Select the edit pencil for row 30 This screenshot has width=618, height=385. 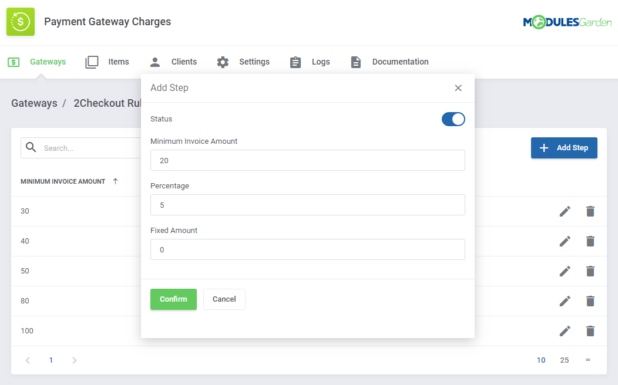pyautogui.click(x=565, y=211)
